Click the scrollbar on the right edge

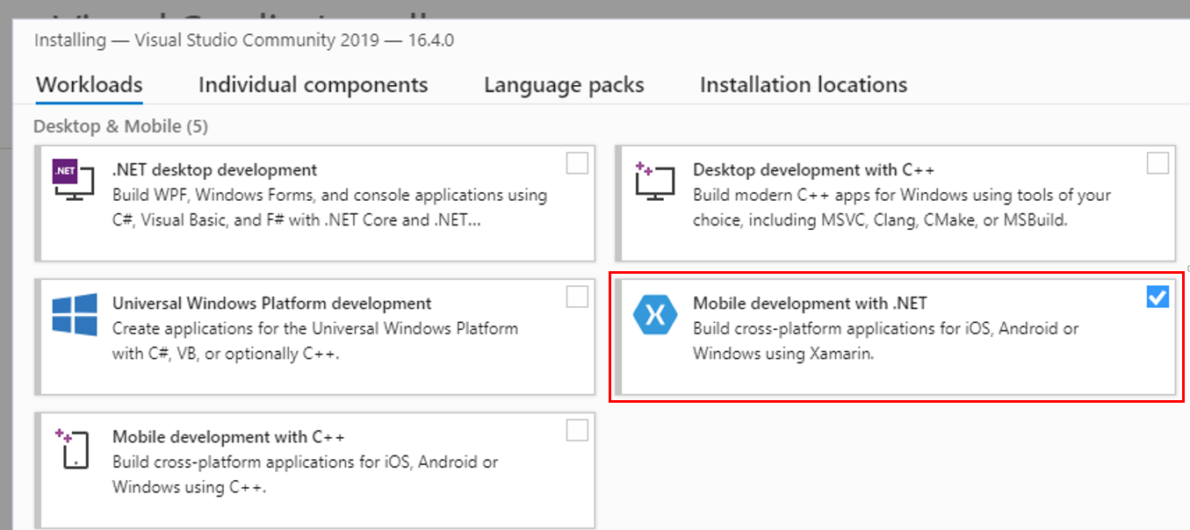pos(1184,263)
